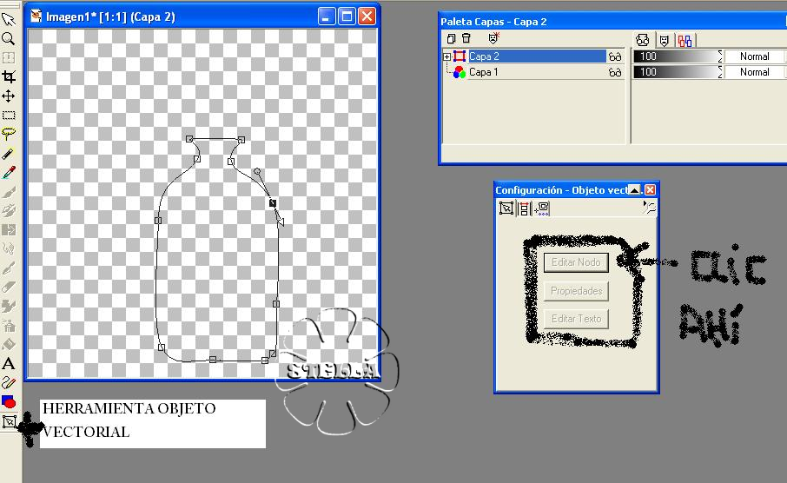The image size is (787, 483).
Task: Delete layer with the trash icon
Action: point(466,39)
